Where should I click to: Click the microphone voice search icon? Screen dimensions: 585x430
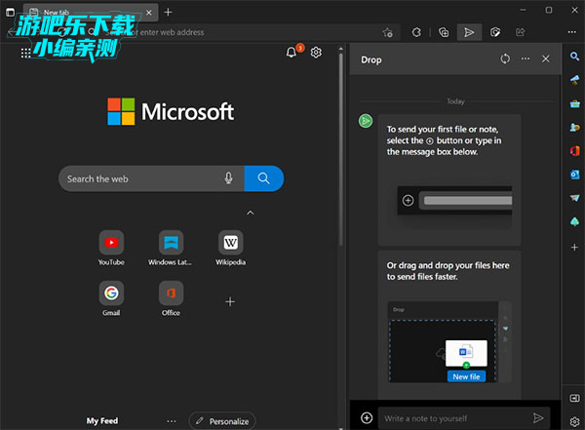tap(228, 178)
